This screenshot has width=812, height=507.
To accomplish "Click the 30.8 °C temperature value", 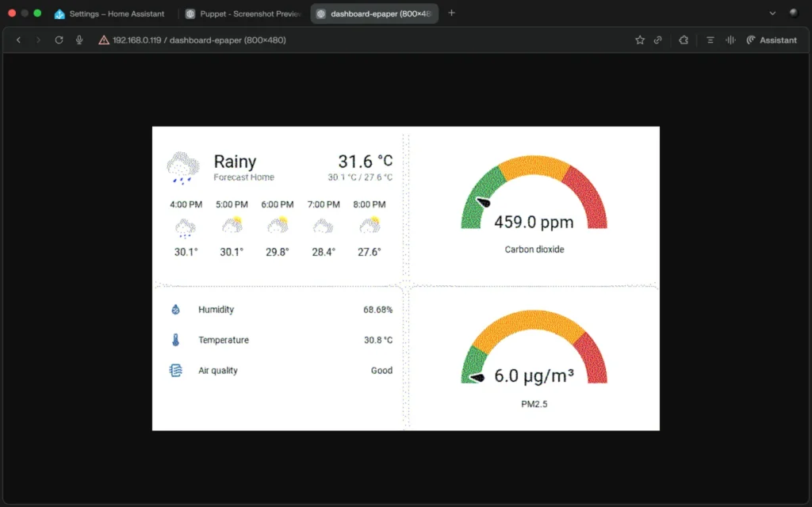I will coord(378,340).
